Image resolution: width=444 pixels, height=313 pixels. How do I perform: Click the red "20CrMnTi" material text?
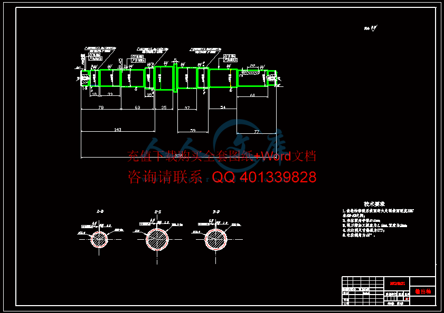click(x=398, y=283)
